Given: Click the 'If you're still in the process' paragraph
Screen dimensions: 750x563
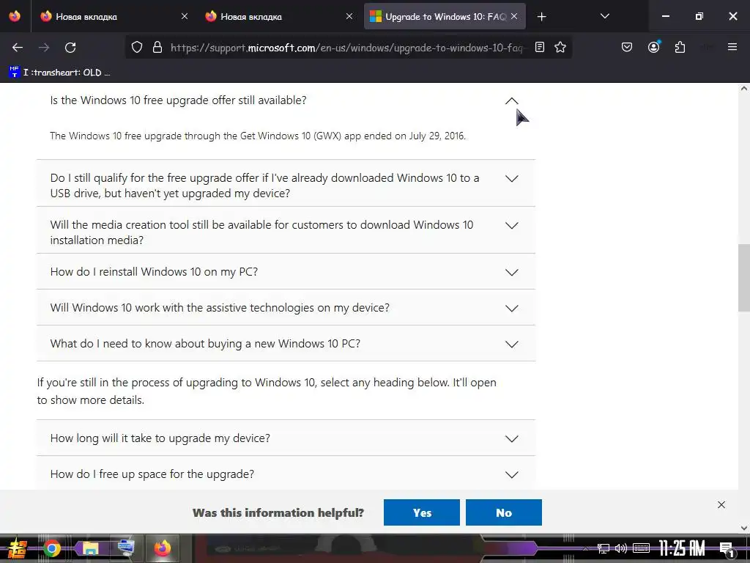Looking at the screenshot, I should pos(267,391).
